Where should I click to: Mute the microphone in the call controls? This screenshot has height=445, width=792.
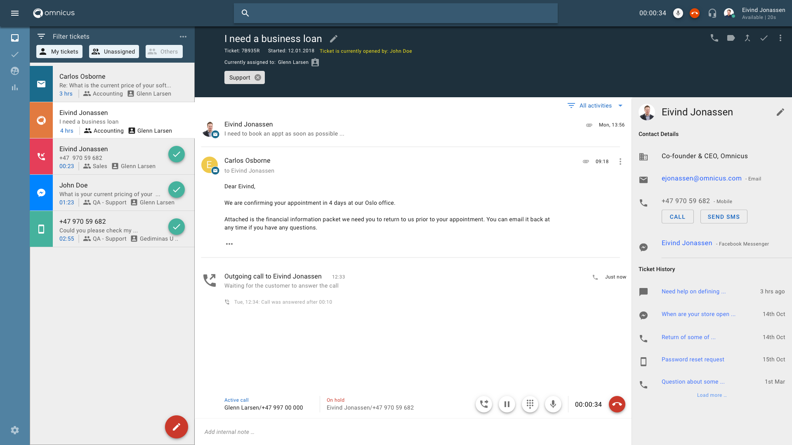point(553,404)
